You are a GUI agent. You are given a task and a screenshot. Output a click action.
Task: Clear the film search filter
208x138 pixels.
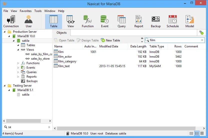click(202, 40)
